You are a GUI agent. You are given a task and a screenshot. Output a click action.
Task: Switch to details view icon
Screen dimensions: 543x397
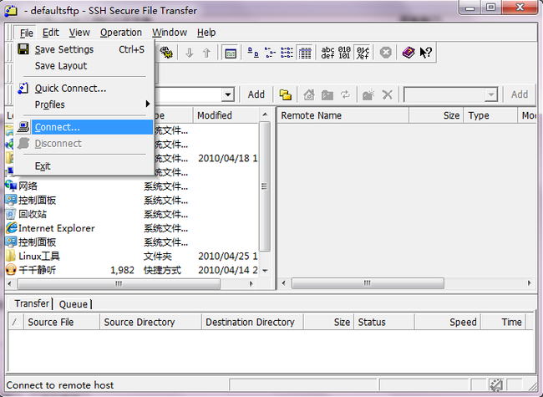coord(305,53)
